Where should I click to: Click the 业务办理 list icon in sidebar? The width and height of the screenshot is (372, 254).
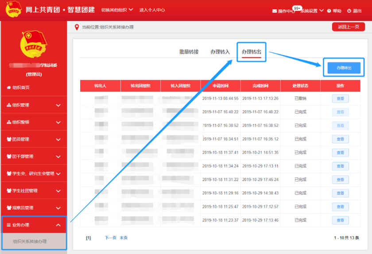point(9,225)
